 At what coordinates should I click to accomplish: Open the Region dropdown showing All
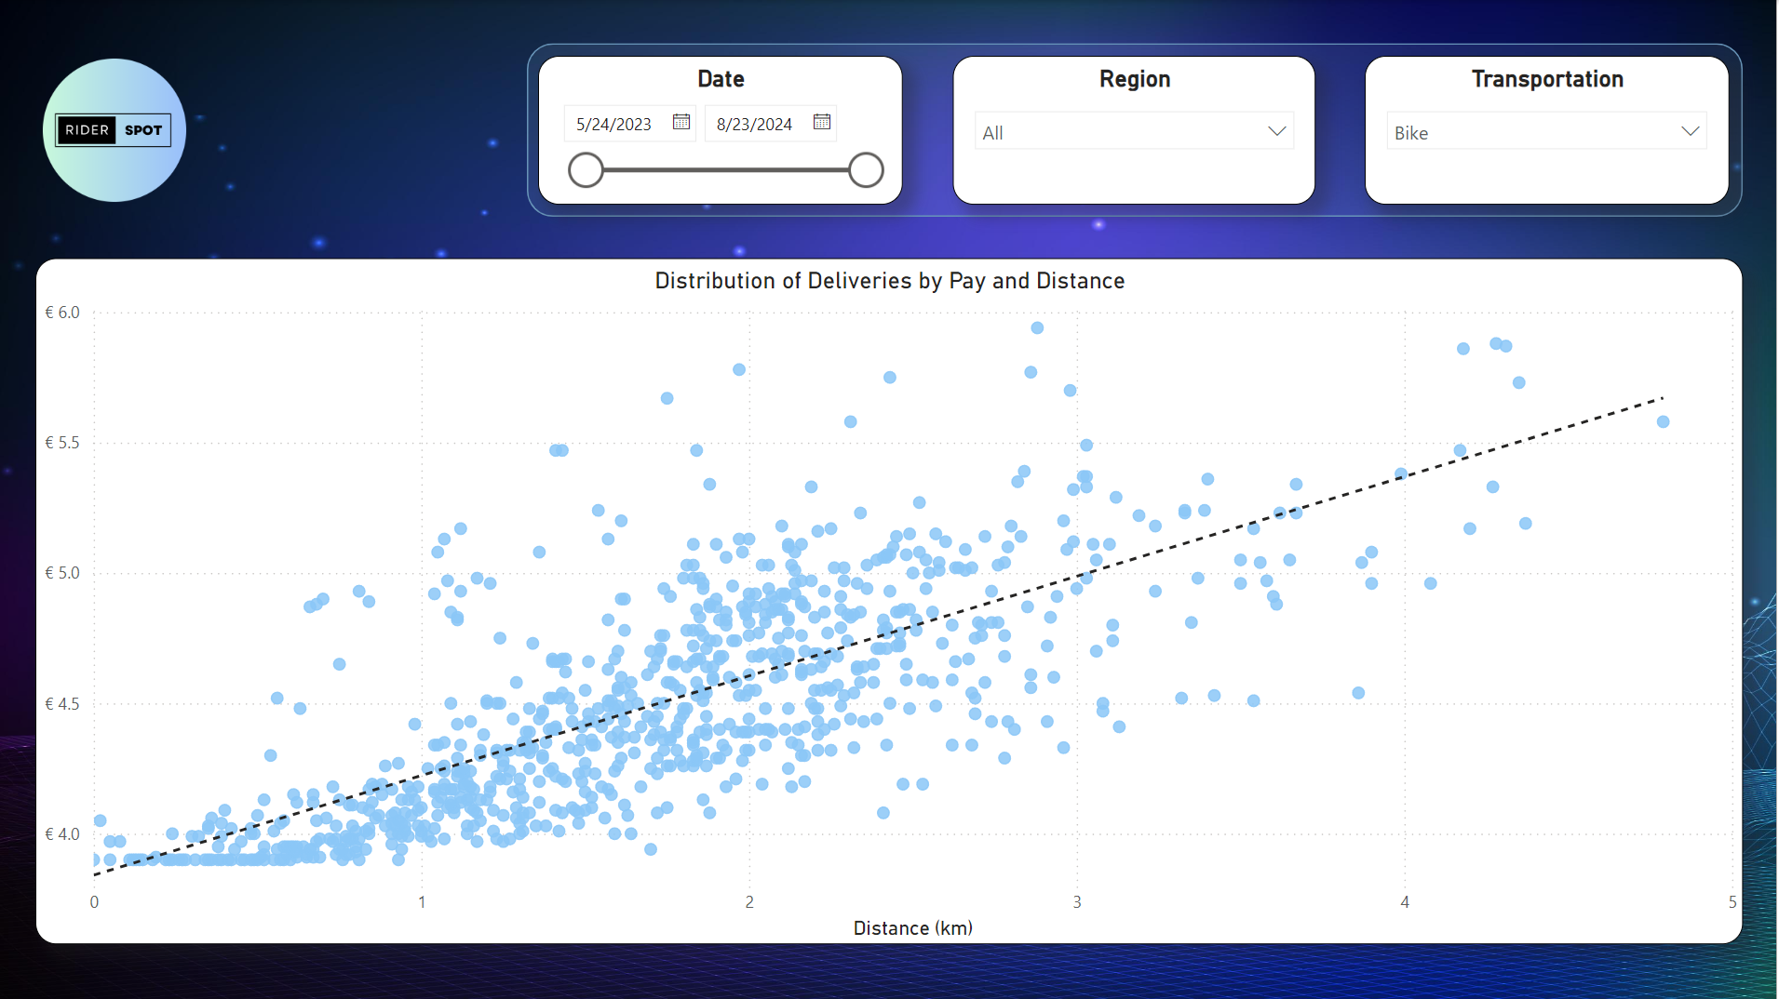[1134, 132]
